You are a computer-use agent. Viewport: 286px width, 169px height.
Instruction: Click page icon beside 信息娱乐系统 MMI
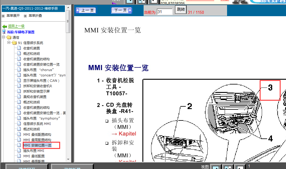(x=19, y=123)
